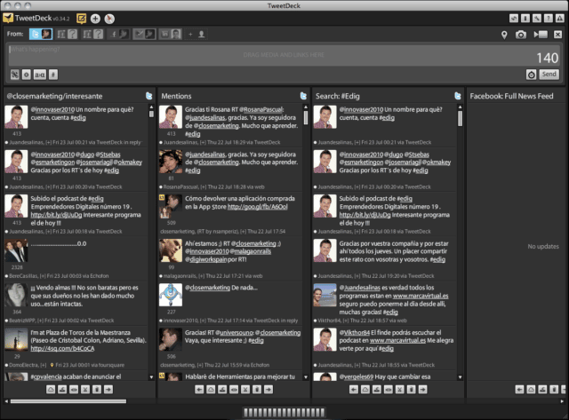
Task: Open help with the question mark icon
Action: click(549, 18)
